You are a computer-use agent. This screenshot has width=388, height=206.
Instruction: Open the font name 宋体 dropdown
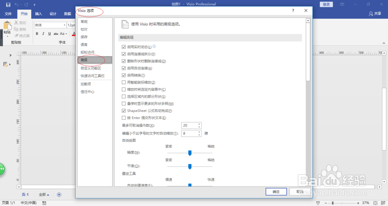pyautogui.click(x=64, y=25)
